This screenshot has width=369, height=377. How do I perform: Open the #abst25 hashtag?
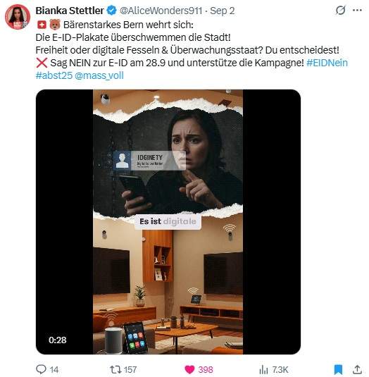(54, 75)
